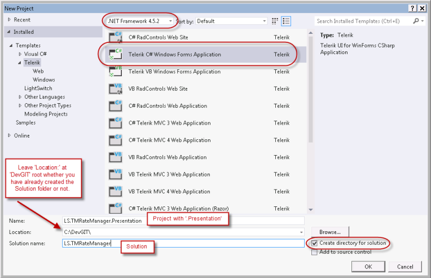The image size is (431, 278).
Task: Switch to small icons view
Action: point(275,21)
